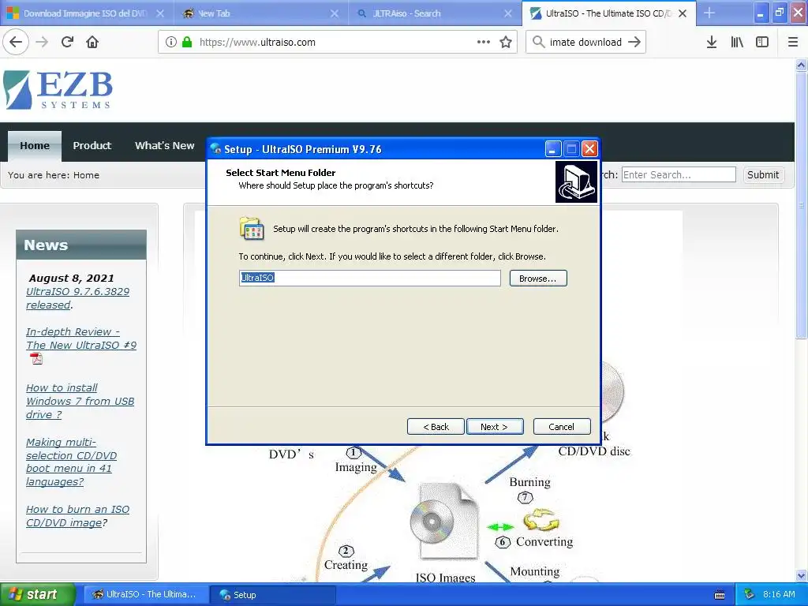Click the installer computer icon in Setup header

(x=576, y=182)
